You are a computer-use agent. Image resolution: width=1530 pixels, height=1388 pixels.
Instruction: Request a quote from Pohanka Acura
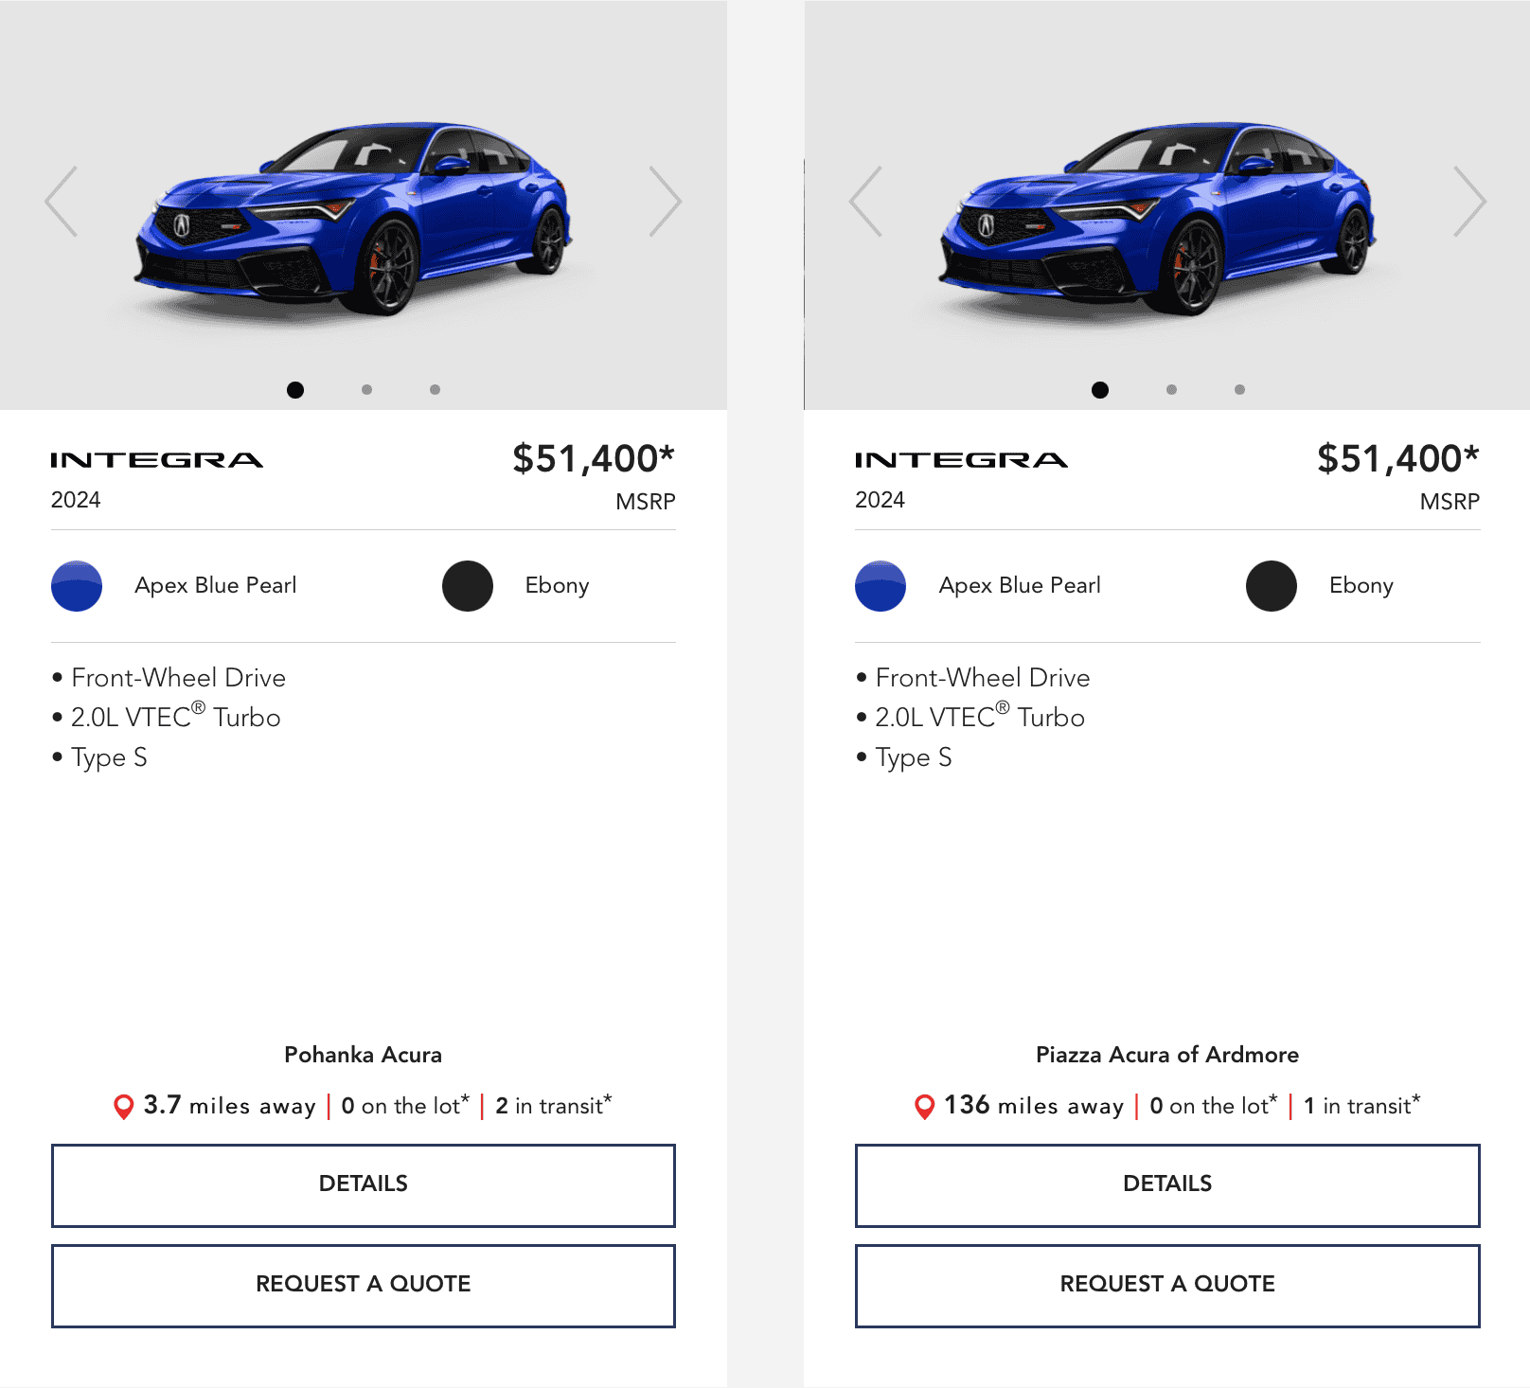point(364,1286)
